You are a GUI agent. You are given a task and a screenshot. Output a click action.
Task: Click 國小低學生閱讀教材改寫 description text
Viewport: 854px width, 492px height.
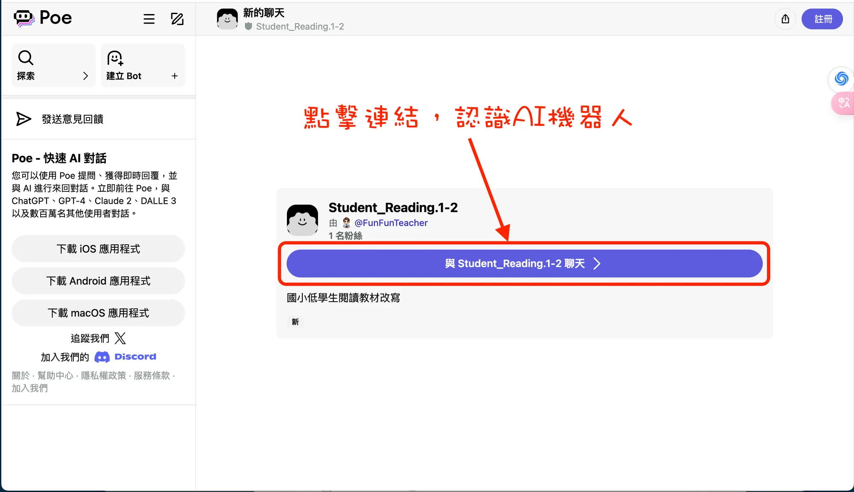(343, 298)
